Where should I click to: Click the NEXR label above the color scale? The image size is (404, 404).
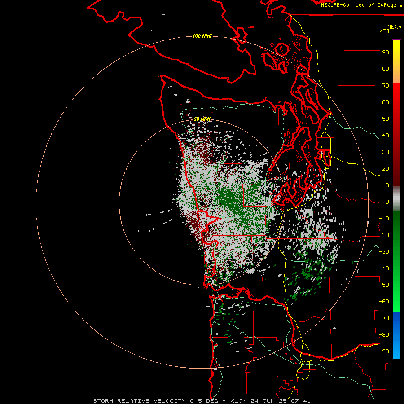point(395,27)
